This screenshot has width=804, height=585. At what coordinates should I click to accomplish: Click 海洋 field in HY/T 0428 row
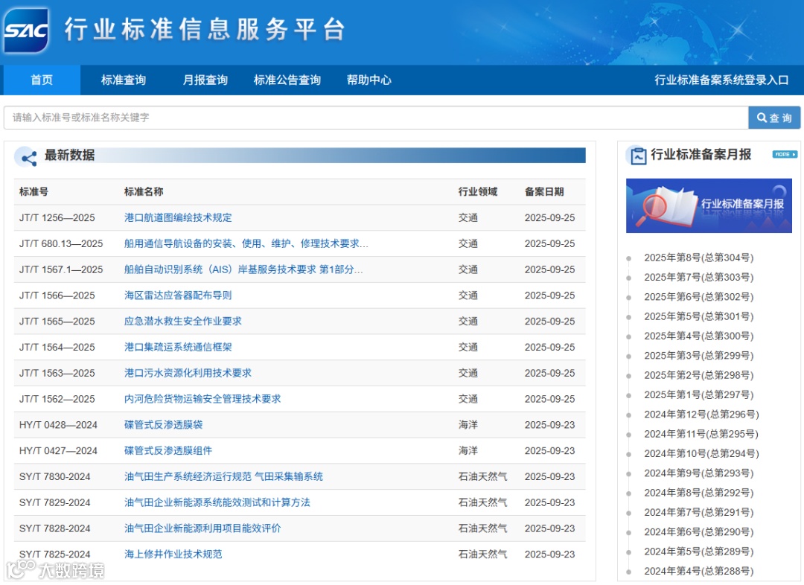468,424
